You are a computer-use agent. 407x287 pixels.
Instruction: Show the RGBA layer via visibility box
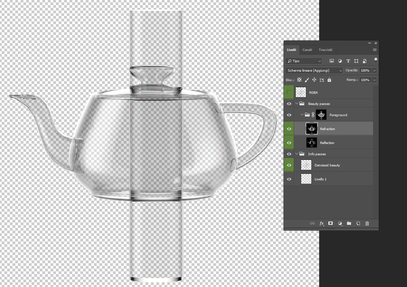289,92
